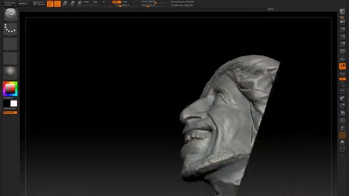Open the empty Alpha slot
Image resolution: width=349 pixels, height=196 pixels.
(10, 44)
